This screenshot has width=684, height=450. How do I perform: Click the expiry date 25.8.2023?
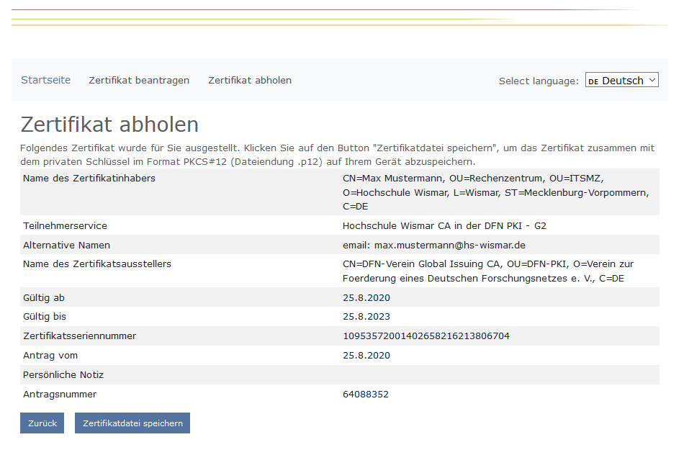[366, 317]
